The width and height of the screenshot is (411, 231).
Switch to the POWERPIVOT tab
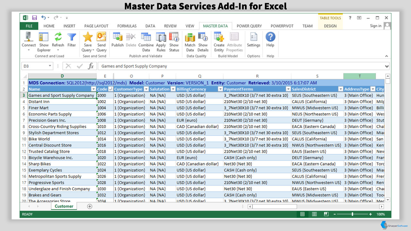point(282,26)
